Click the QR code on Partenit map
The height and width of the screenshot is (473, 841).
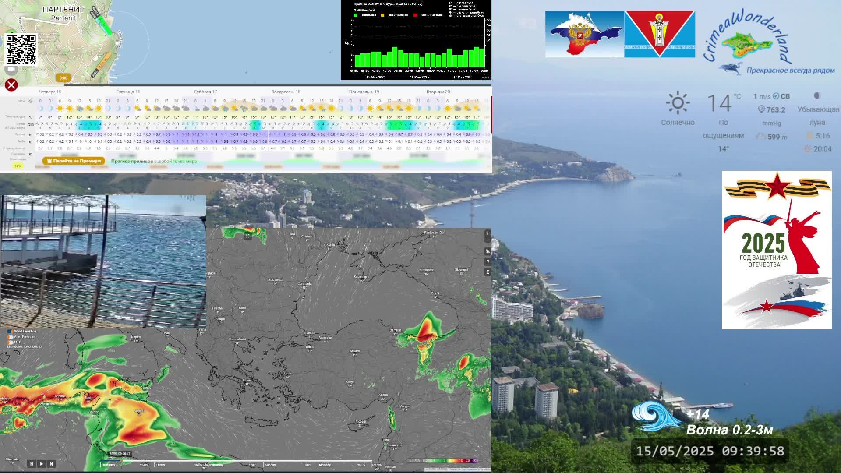point(21,49)
